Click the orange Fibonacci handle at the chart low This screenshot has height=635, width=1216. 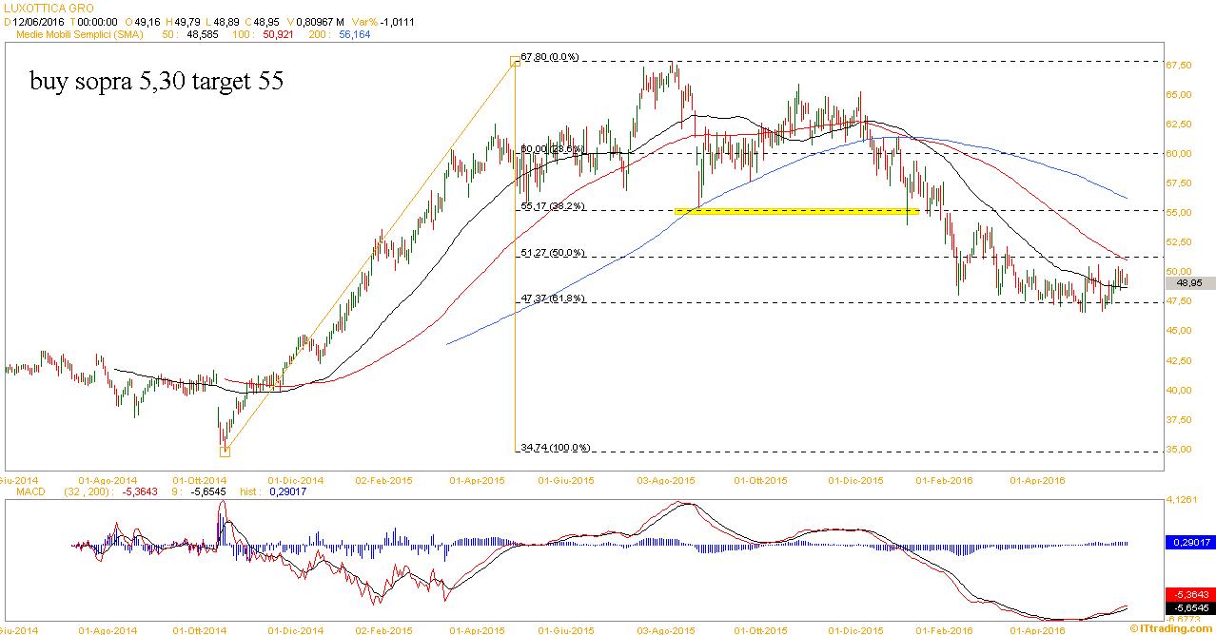(225, 452)
